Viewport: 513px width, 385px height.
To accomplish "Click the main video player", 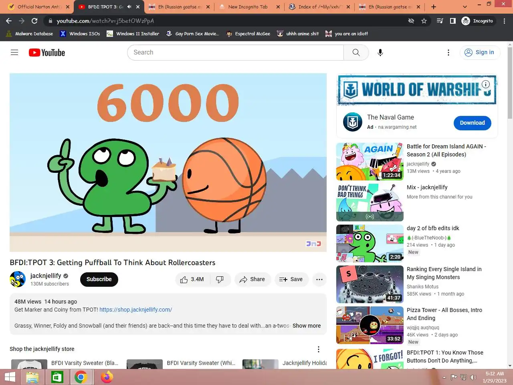I will coord(168,162).
